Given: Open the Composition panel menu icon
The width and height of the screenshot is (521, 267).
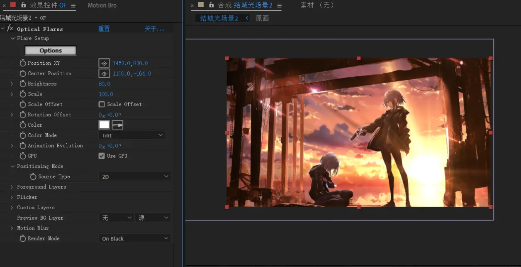Looking at the screenshot, I should [279, 5].
